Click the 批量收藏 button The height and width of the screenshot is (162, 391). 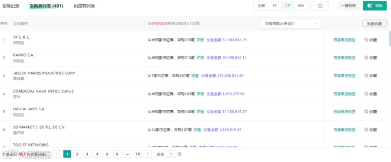click(x=374, y=23)
